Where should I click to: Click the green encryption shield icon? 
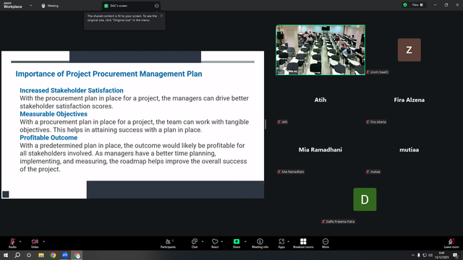point(405,5)
